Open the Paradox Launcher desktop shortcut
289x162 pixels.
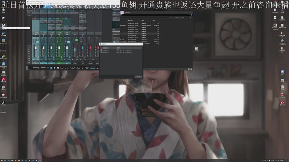(x=282, y=42)
